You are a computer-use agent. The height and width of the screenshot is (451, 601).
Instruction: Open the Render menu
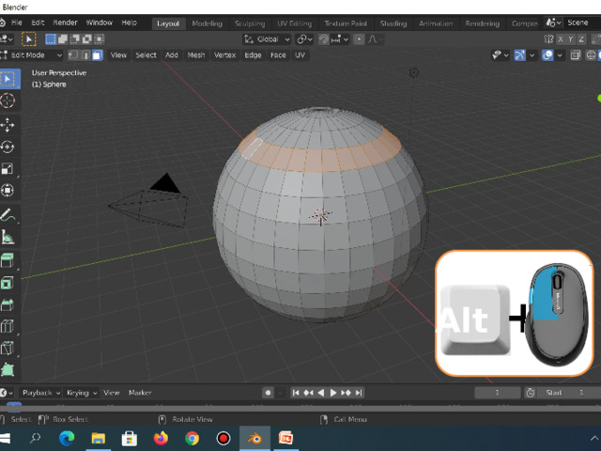pyautogui.click(x=65, y=23)
